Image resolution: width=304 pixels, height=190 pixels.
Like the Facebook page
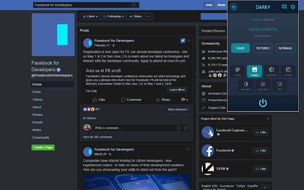tap(261, 151)
